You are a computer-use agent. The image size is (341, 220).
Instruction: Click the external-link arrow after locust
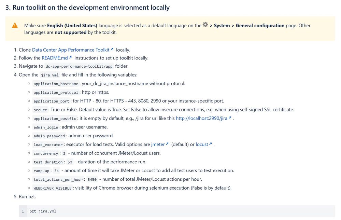pyautogui.click(x=211, y=144)
